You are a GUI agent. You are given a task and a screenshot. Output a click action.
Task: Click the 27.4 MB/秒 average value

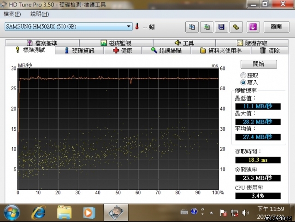pyautogui.click(x=258, y=137)
